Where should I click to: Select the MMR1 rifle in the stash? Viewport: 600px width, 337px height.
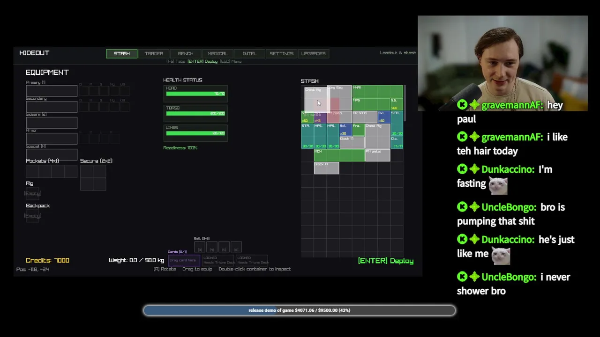(x=378, y=91)
